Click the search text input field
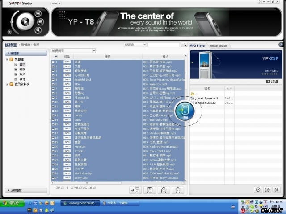Image resolution: width=286 pixels, height=214 pixels. (164, 45)
